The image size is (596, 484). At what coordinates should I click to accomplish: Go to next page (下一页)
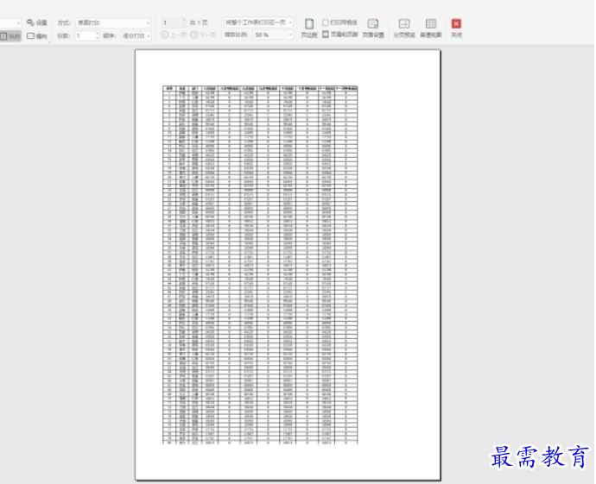click(203, 35)
